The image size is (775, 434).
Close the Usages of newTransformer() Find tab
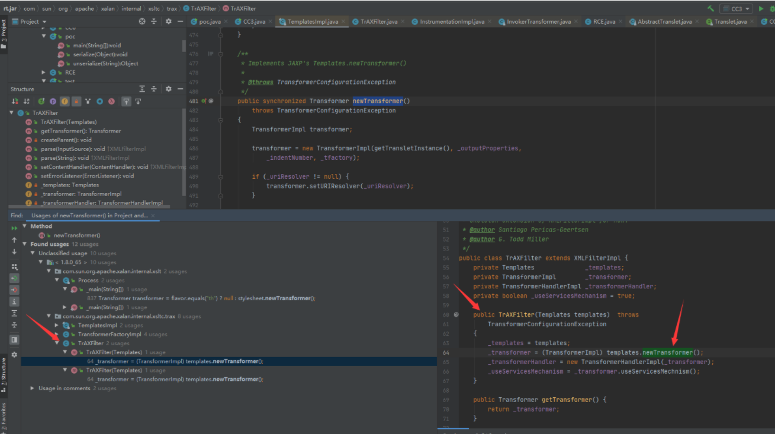[x=153, y=216]
